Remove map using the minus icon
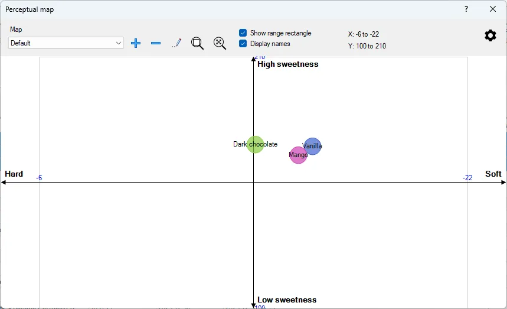This screenshot has height=309, width=507. tap(156, 43)
